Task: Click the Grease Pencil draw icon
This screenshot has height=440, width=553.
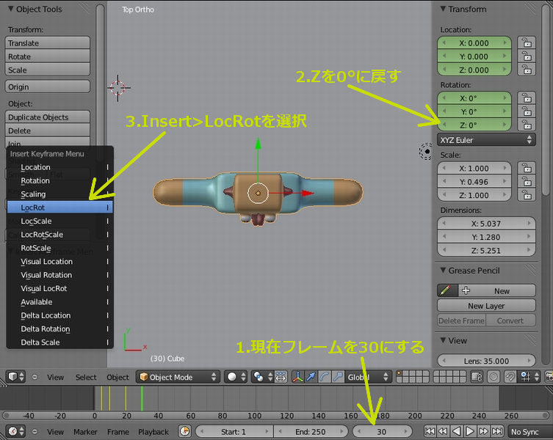Action: click(447, 290)
